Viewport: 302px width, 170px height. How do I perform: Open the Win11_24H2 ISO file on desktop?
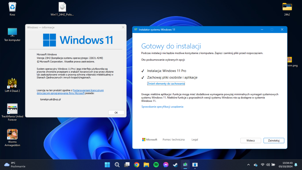[x=62, y=7]
